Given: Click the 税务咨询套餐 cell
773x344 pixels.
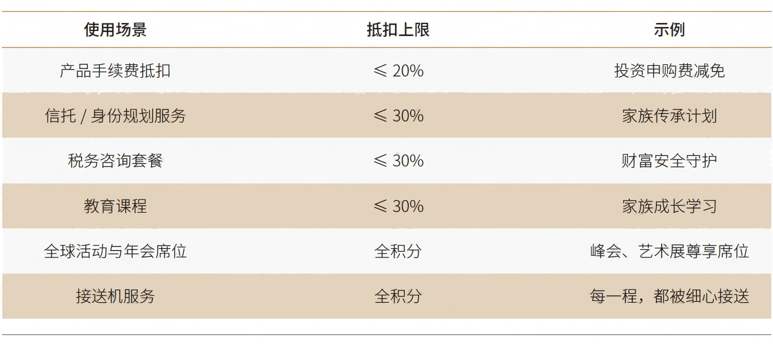Looking at the screenshot, I should click(x=115, y=161).
